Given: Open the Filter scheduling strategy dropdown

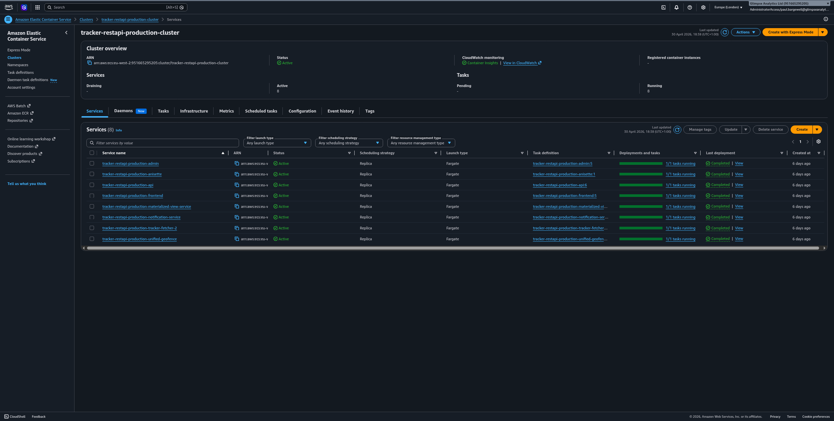Looking at the screenshot, I should tap(349, 143).
